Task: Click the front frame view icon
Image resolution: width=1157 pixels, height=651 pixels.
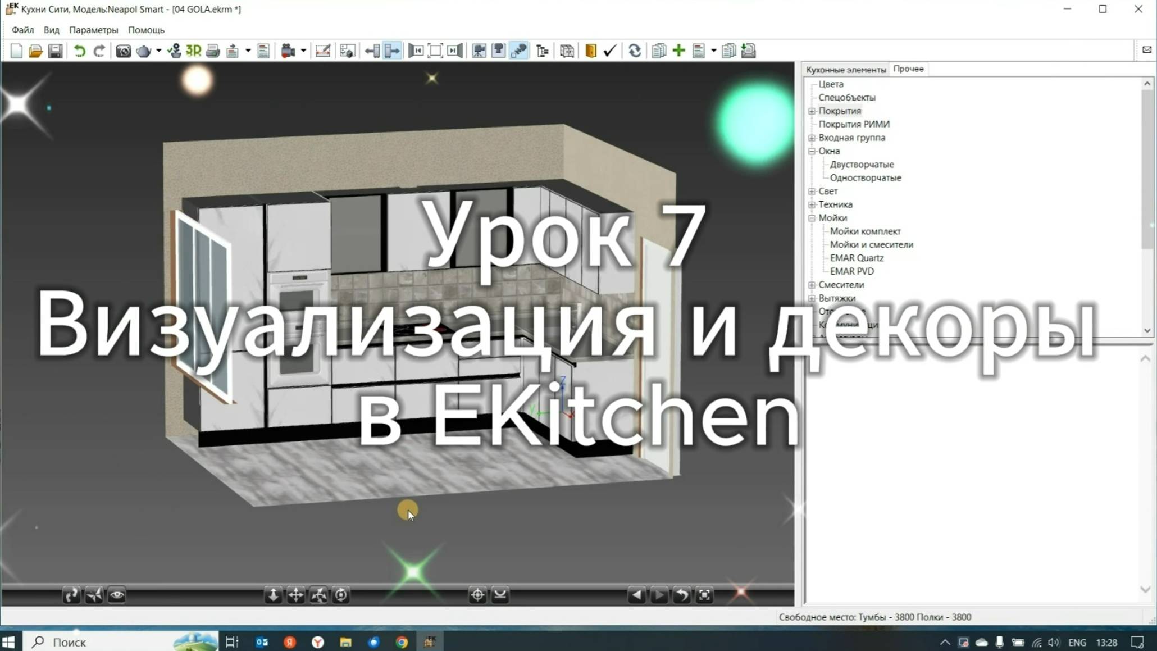Action: point(435,51)
